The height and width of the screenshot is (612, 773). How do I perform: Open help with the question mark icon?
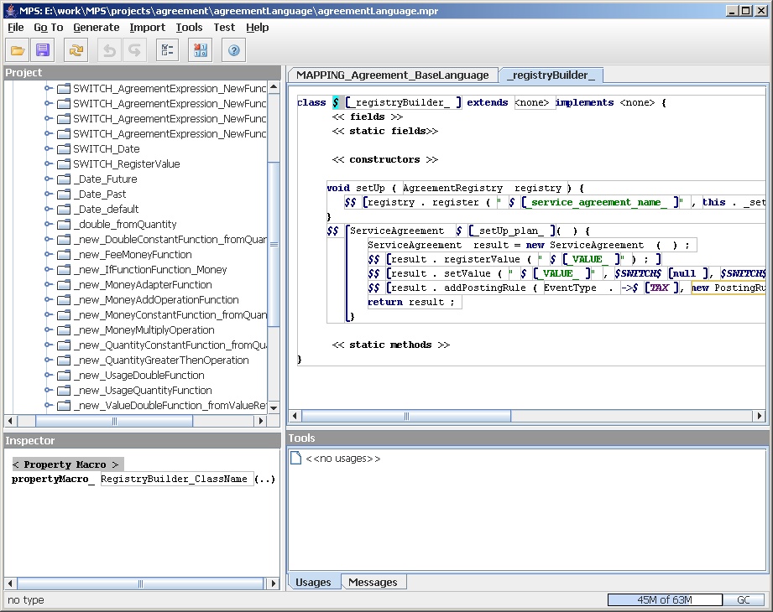click(x=234, y=50)
